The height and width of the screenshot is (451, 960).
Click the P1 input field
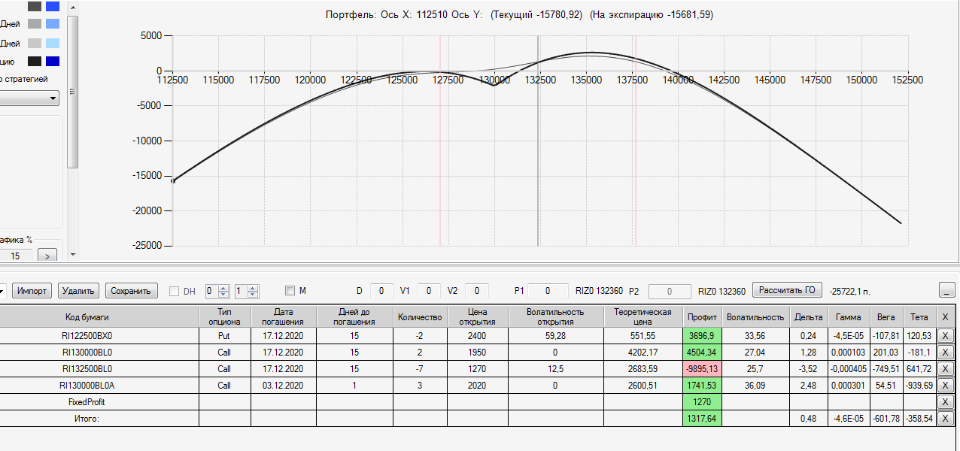tap(548, 291)
